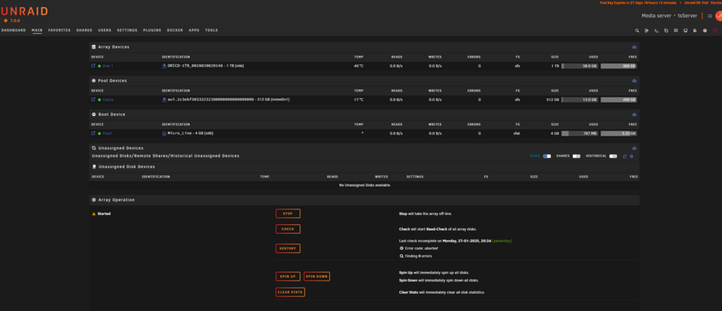Click the Unraid OS Trial link
The width and height of the screenshot is (722, 311).
pyautogui.click(x=697, y=3)
